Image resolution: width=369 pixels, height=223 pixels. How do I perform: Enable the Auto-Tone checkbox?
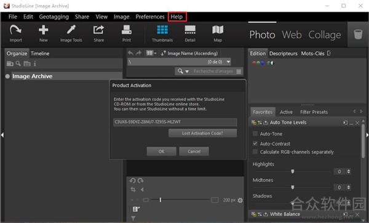pos(255,134)
